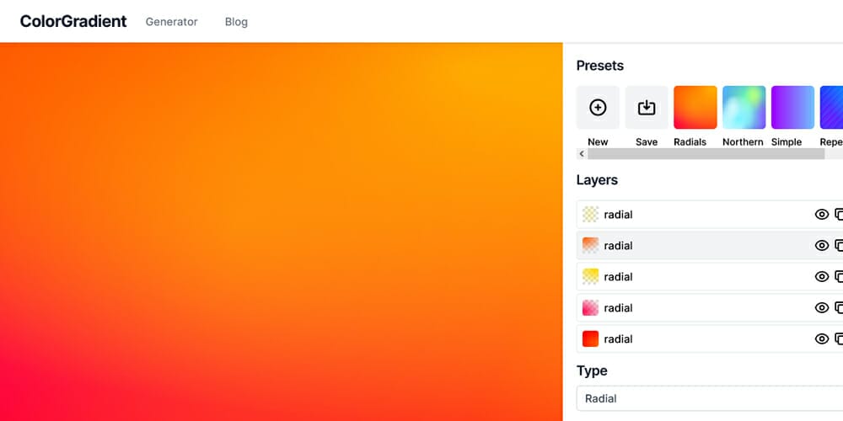843x421 pixels.
Task: Duplicate the fourth radial layer
Action: coord(839,308)
